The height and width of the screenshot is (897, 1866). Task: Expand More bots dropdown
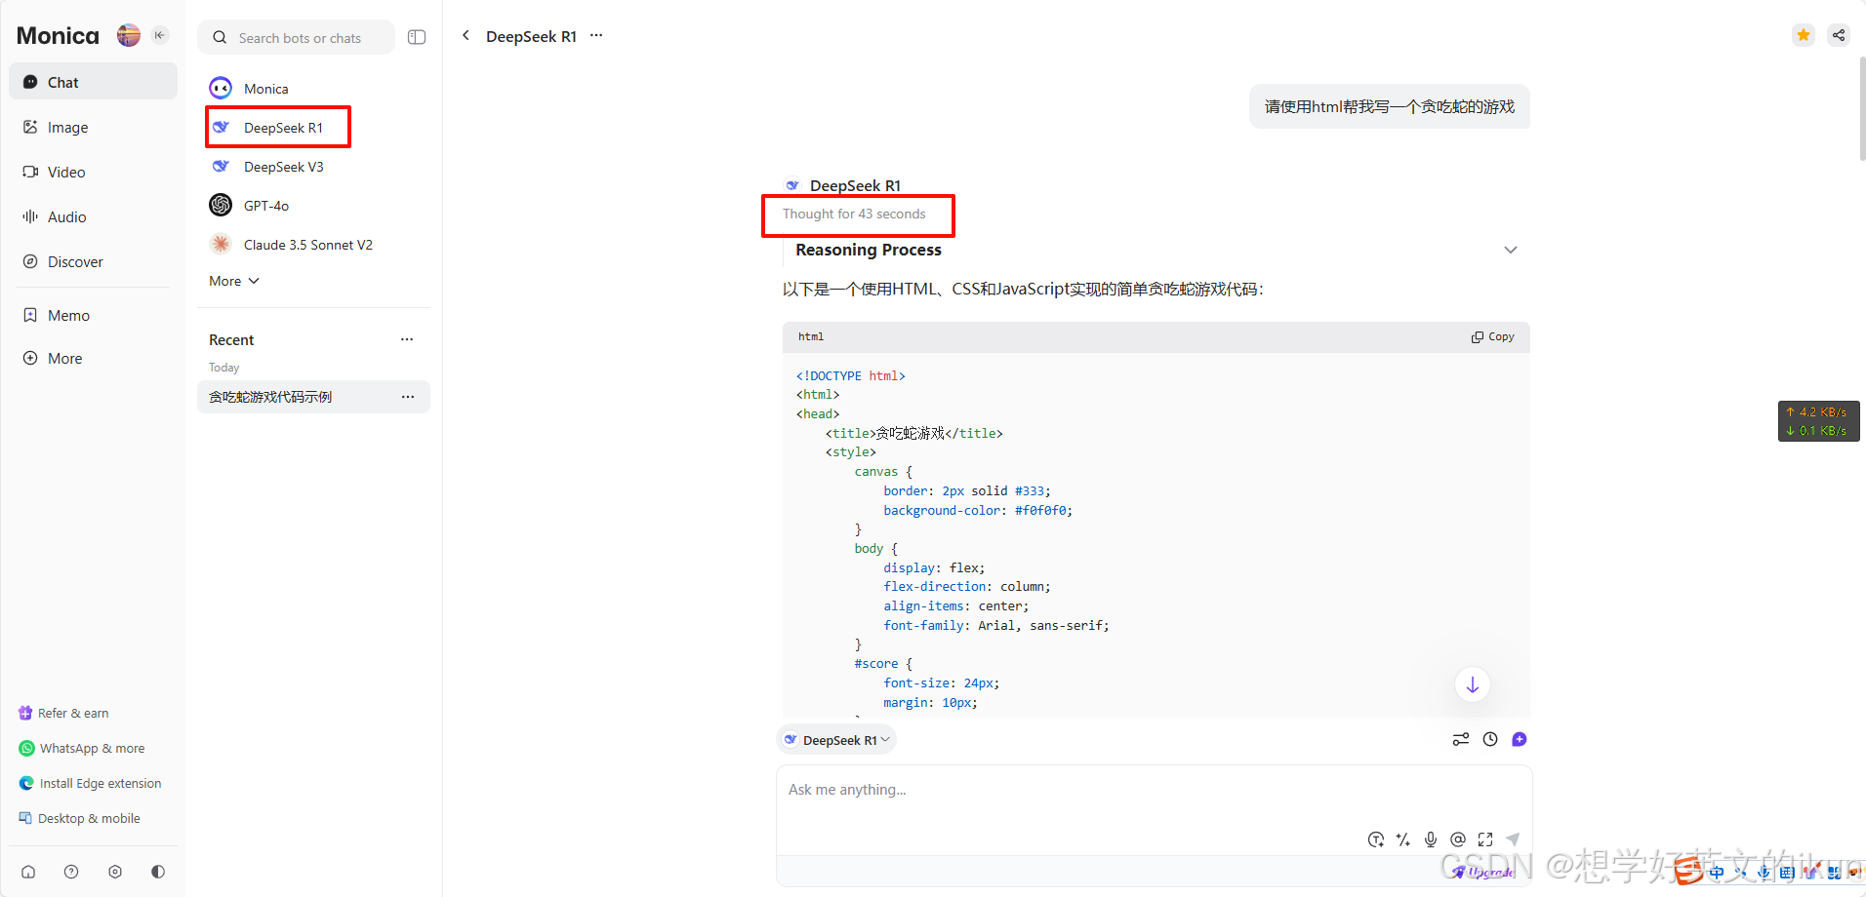(234, 281)
